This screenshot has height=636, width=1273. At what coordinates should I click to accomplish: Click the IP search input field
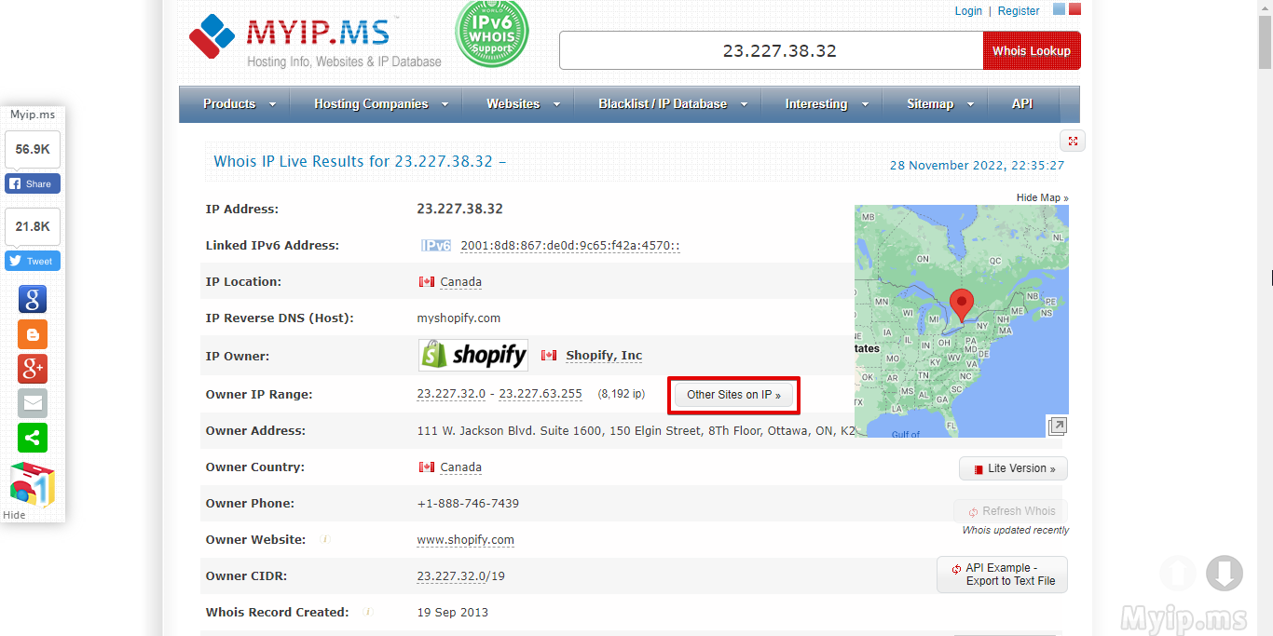[x=772, y=50]
